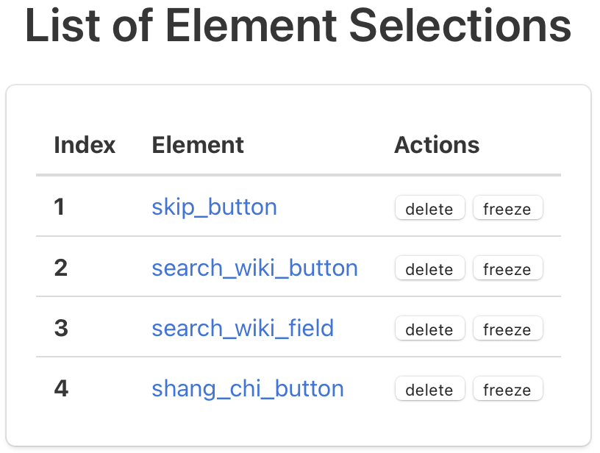
Task: Click the List of Element Selections heading
Action: tap(299, 27)
